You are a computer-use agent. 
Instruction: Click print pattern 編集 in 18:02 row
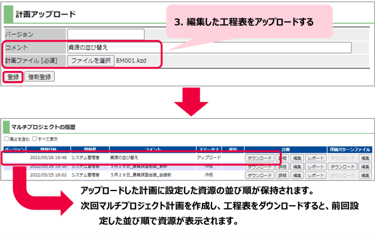365,175
